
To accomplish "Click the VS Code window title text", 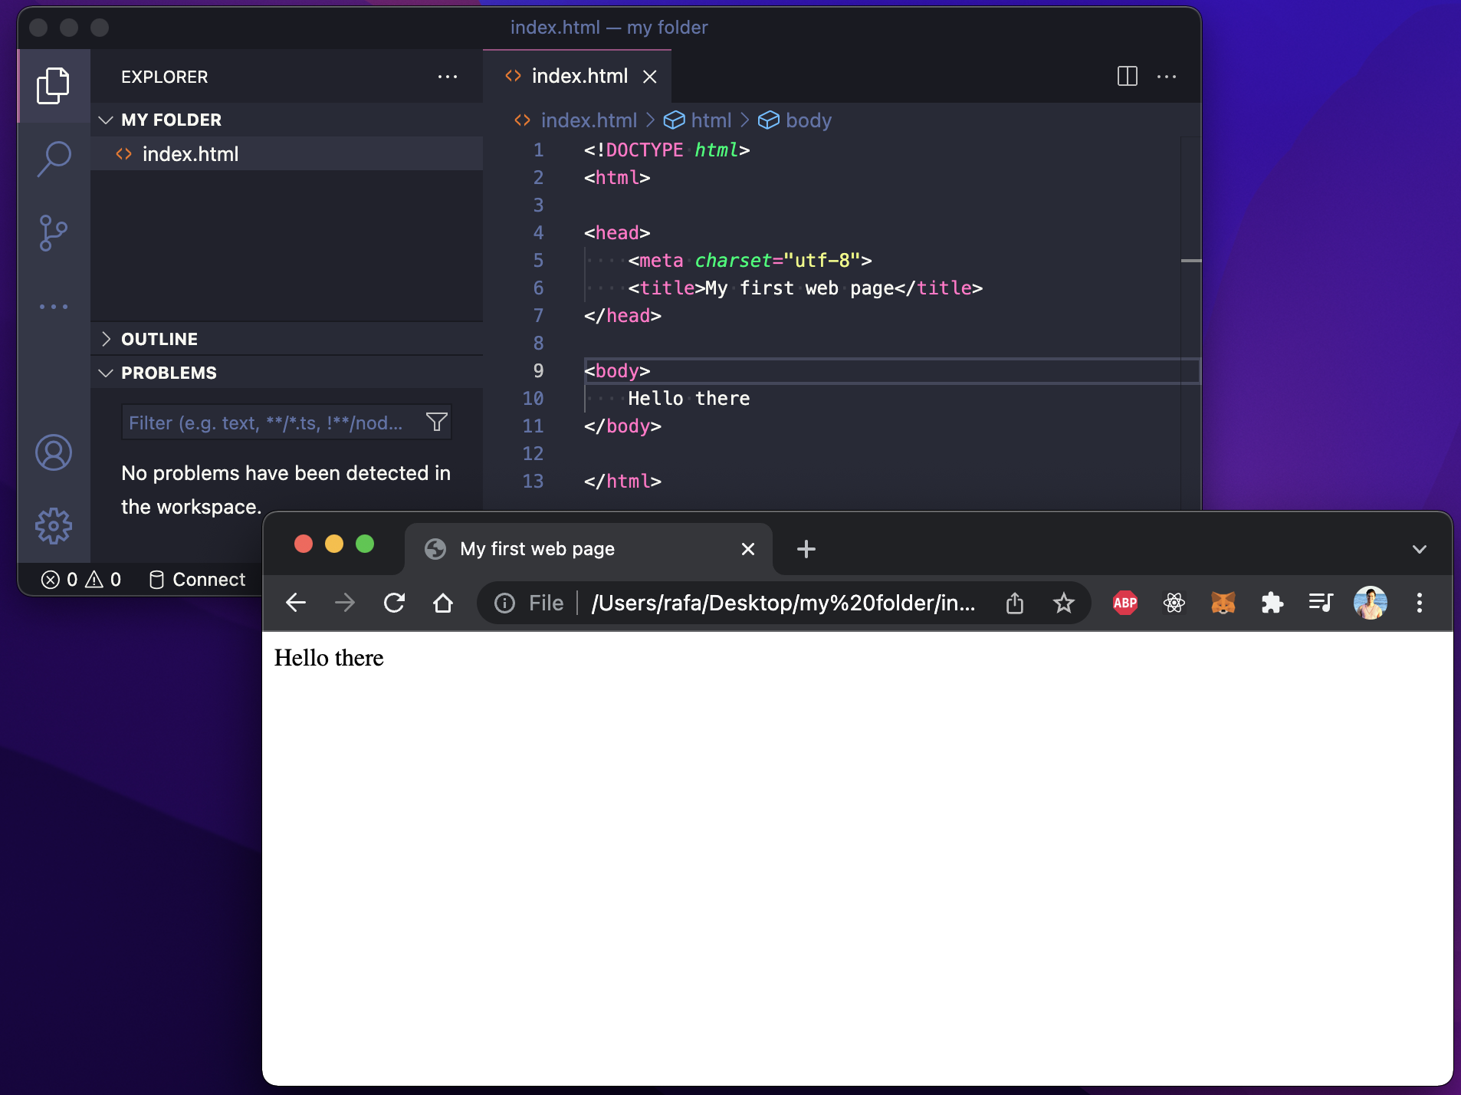I will [x=609, y=28].
